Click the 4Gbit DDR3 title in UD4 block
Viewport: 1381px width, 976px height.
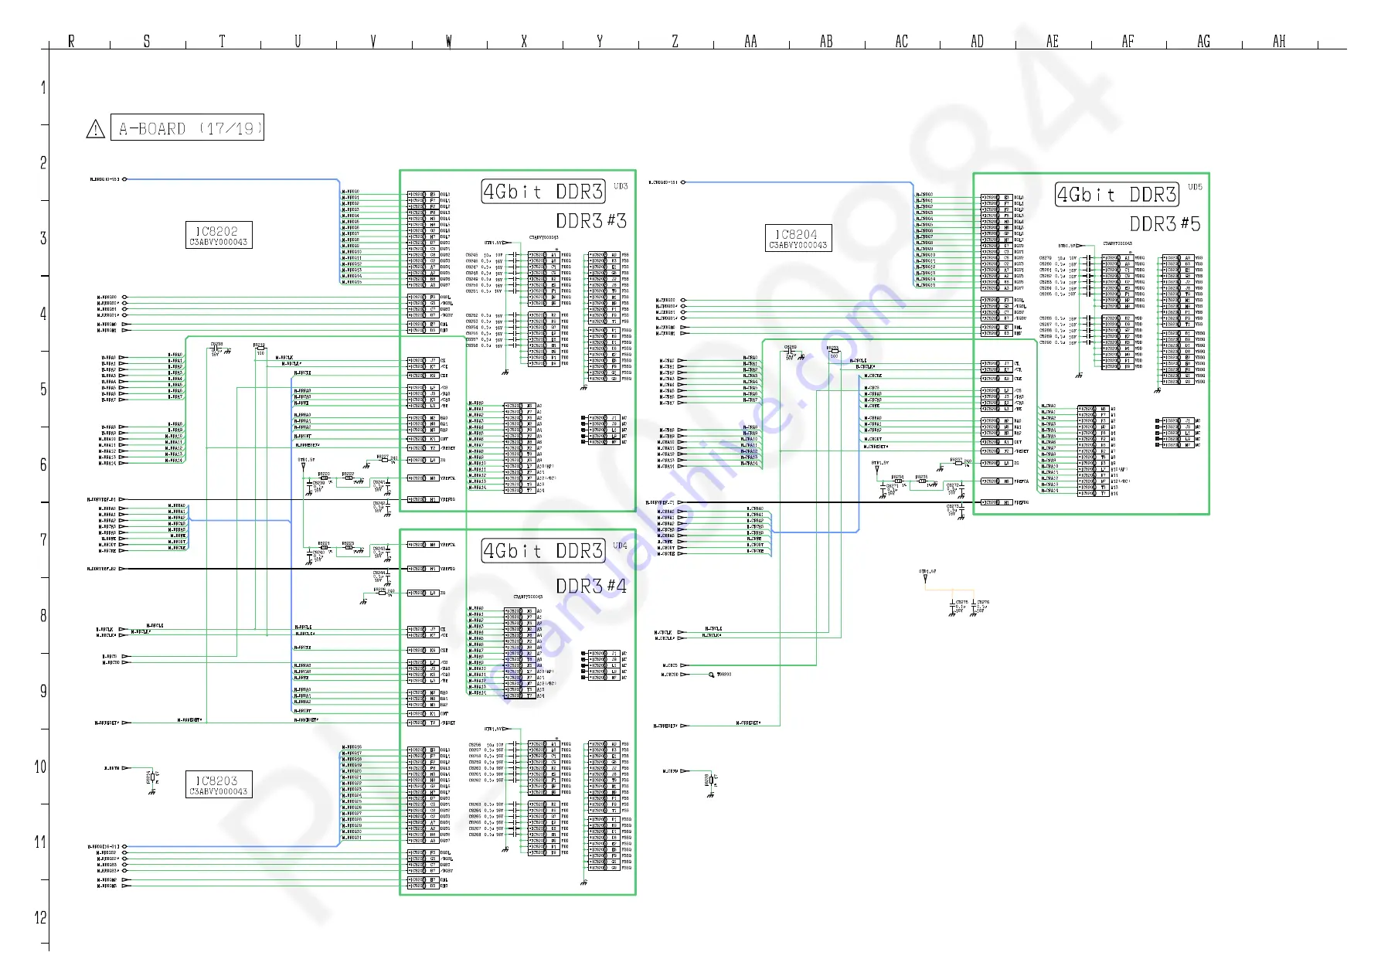point(543,551)
